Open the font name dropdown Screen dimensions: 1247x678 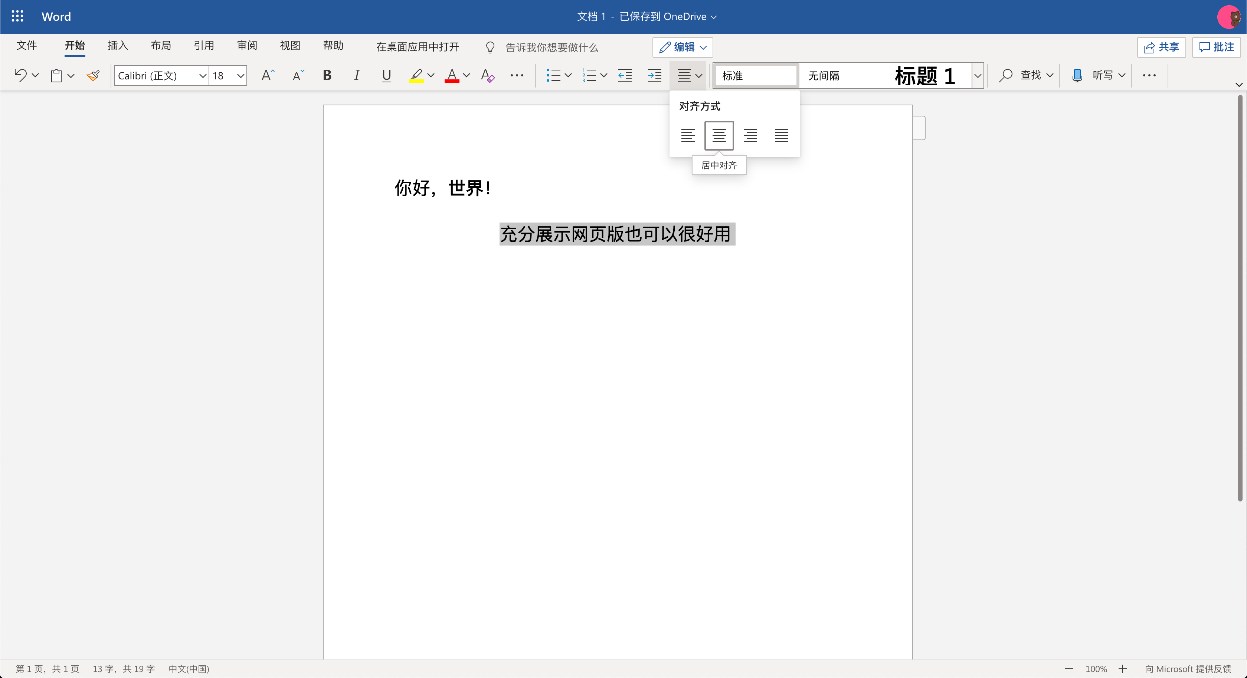(x=202, y=76)
